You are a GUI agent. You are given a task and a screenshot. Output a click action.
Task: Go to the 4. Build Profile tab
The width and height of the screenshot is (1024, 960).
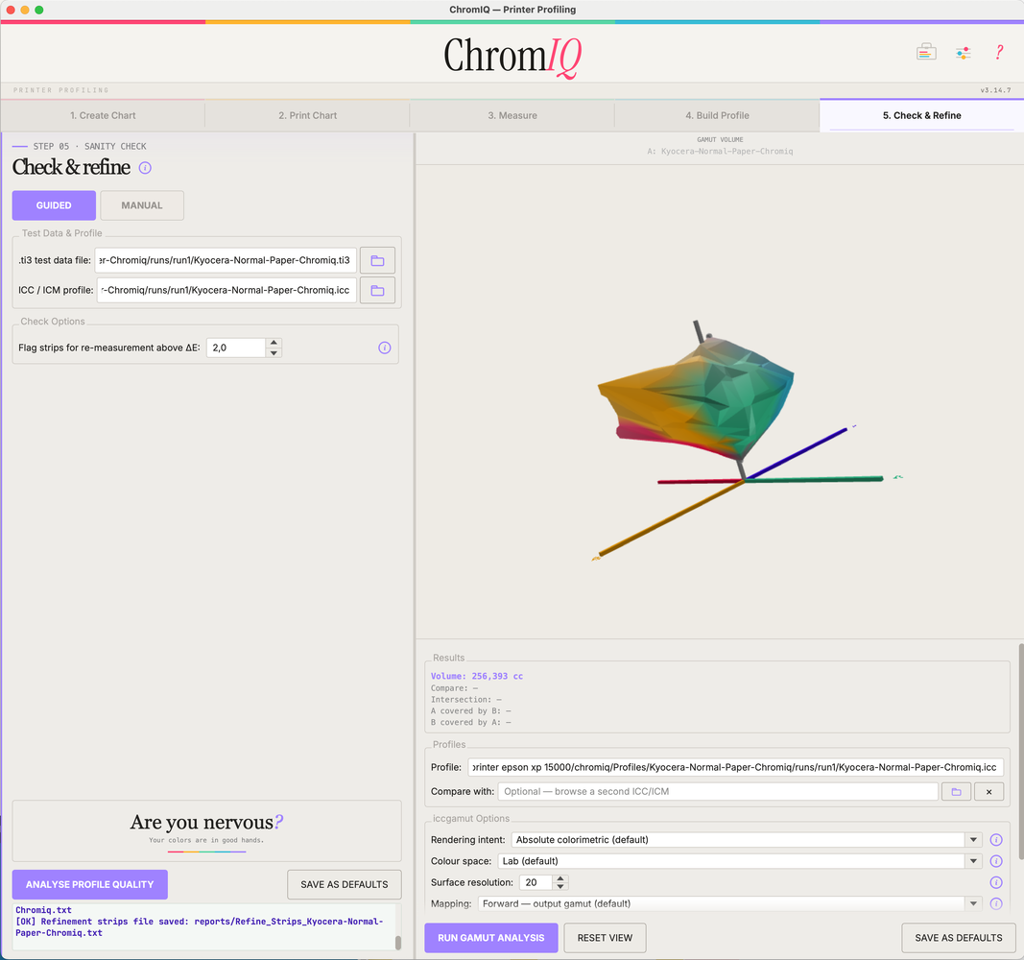click(x=717, y=115)
